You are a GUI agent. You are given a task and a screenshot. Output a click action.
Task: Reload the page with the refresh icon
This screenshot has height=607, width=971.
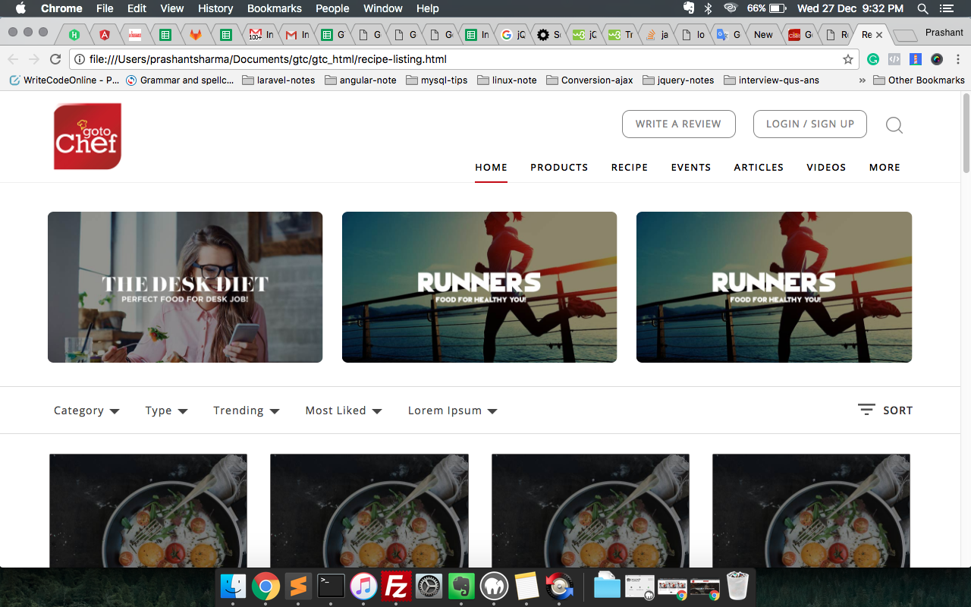click(x=55, y=59)
